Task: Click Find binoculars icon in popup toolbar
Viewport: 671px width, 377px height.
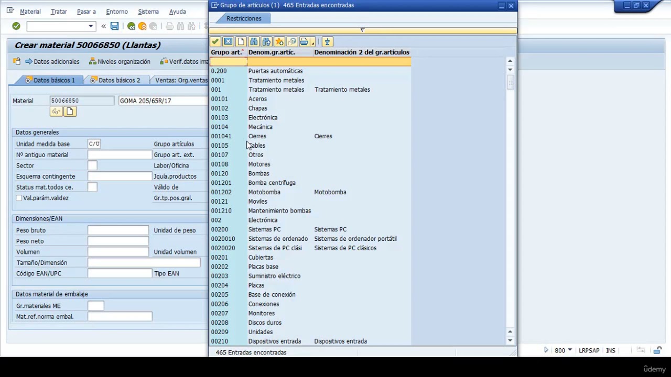Action: pos(254,41)
